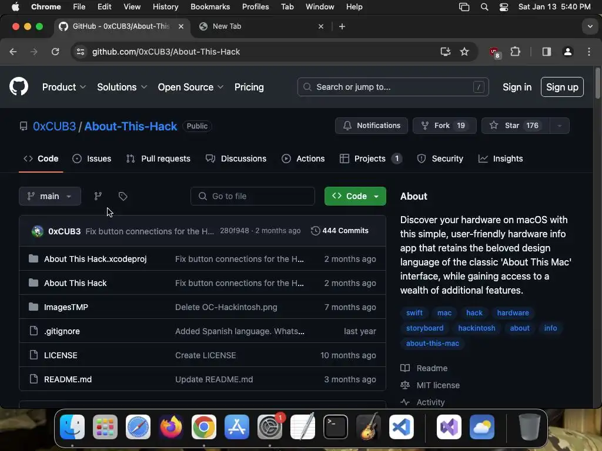Open the README.md file

click(68, 379)
